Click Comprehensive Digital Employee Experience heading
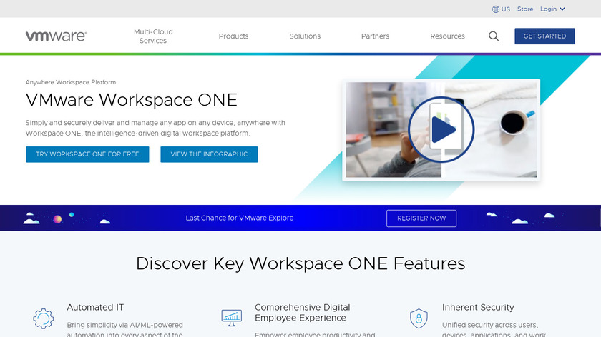This screenshot has height=337, width=601. point(303,313)
